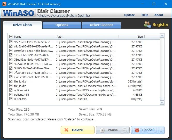Click the scrollbar up arrow
Image resolution: width=172 pixels, height=140 pixels.
162,36
